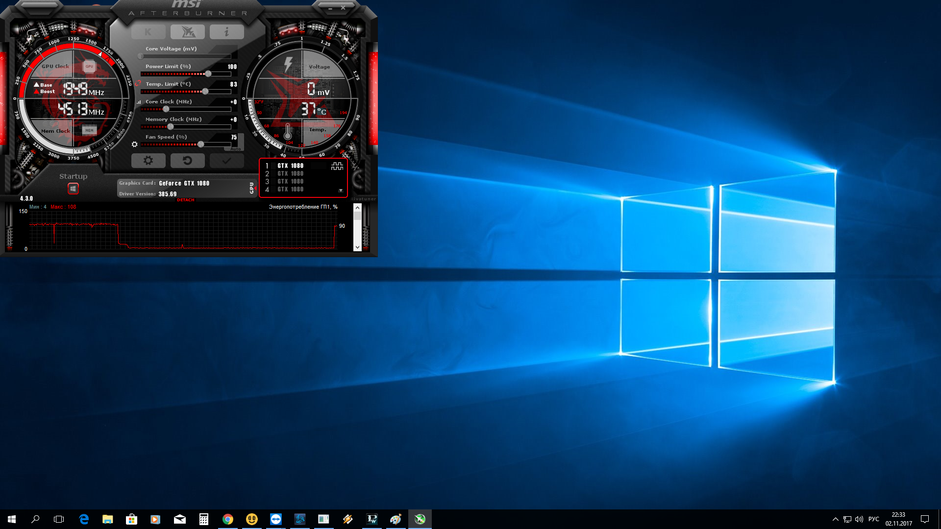This screenshot has width=941, height=529.
Task: Open fan settings gear beside Fan Speed
Action: (x=135, y=144)
